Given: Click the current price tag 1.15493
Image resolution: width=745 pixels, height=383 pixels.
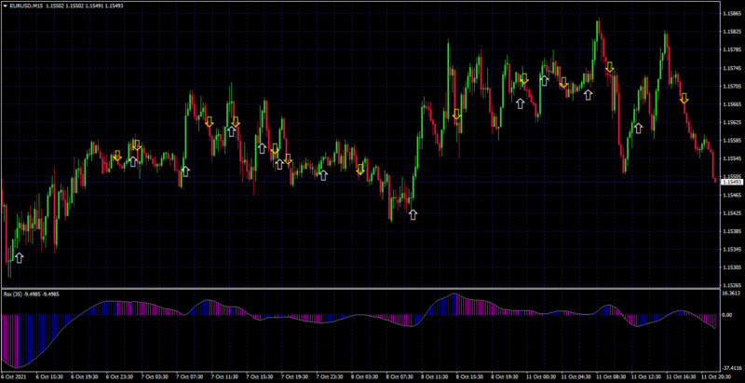Looking at the screenshot, I should 732,182.
